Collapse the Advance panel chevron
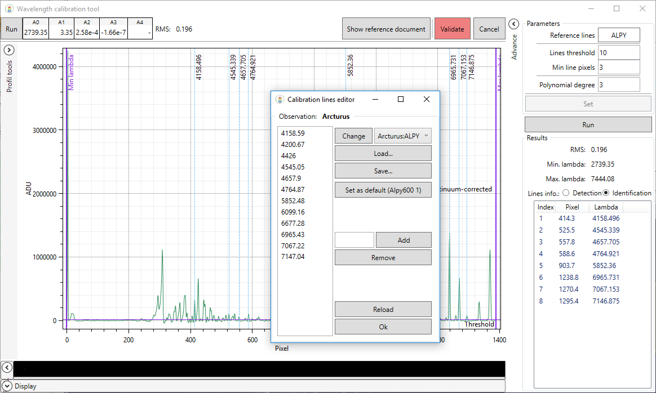656x393 pixels. click(x=513, y=24)
